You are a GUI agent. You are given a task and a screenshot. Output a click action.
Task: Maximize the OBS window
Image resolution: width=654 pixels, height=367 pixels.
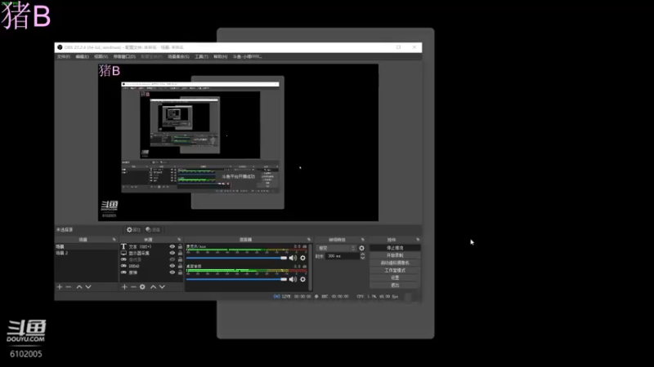coord(398,47)
